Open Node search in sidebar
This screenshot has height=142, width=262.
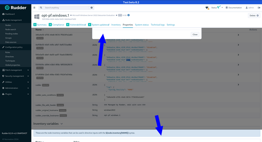(x=10, y=29)
